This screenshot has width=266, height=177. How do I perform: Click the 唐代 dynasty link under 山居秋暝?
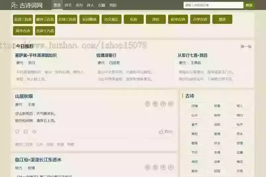[x=19, y=104]
